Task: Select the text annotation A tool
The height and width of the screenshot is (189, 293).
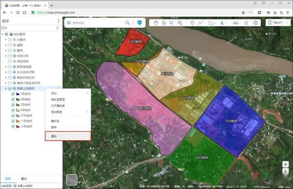Action: pos(222,23)
